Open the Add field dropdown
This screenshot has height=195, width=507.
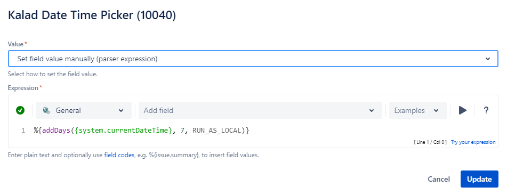pos(260,110)
